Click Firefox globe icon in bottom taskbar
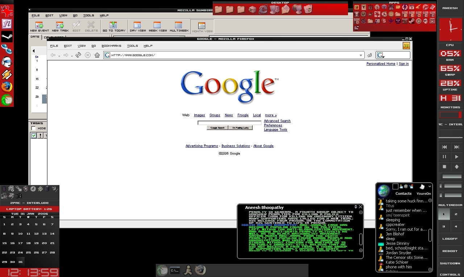The image size is (464, 277). coord(200,270)
